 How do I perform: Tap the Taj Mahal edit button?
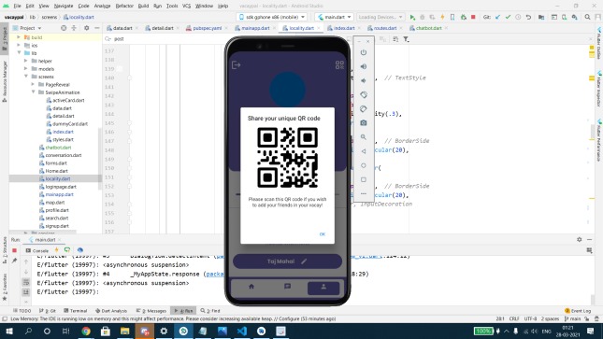click(287, 261)
